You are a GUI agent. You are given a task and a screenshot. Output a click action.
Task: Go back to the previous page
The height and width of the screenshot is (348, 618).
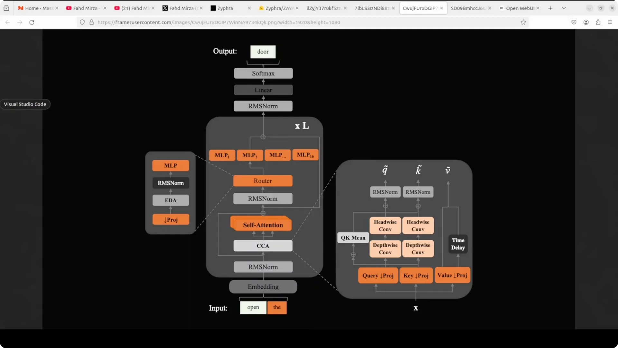pyautogui.click(x=8, y=22)
